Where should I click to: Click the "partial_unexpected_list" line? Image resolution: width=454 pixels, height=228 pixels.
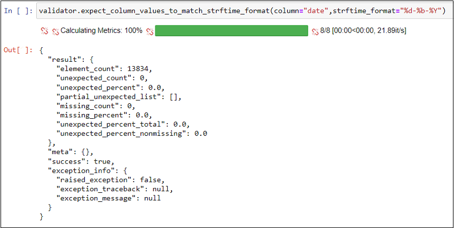[119, 96]
